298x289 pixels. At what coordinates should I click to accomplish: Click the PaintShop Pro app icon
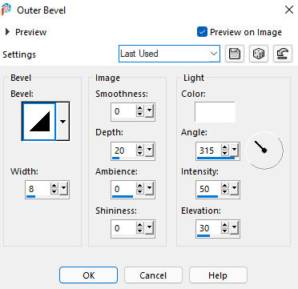point(6,10)
